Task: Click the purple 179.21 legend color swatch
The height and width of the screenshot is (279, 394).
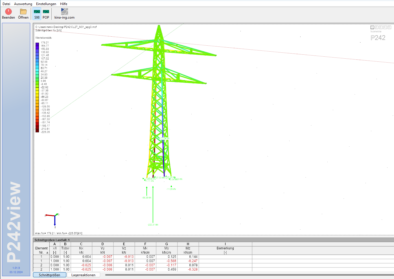Action: click(37, 44)
